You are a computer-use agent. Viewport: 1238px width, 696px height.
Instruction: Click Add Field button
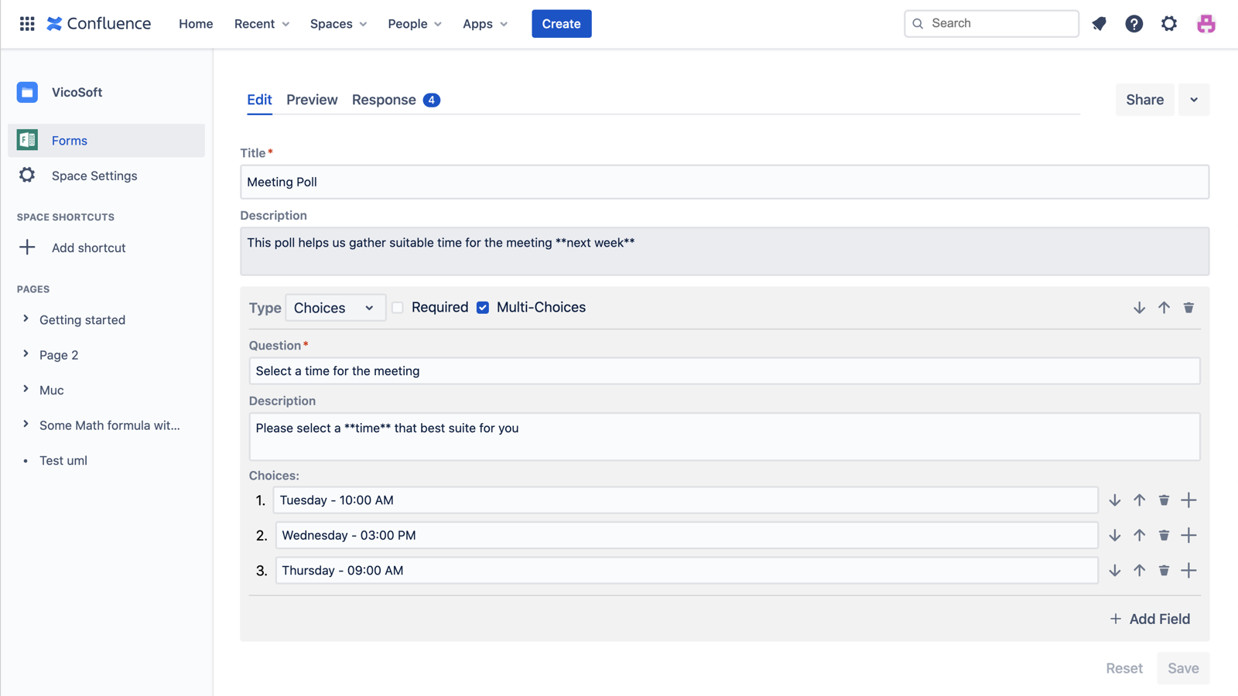pyautogui.click(x=1150, y=619)
